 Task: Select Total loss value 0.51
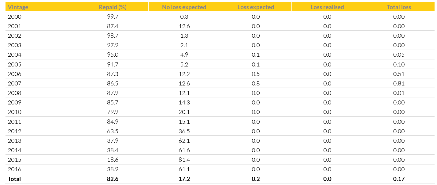coord(399,74)
